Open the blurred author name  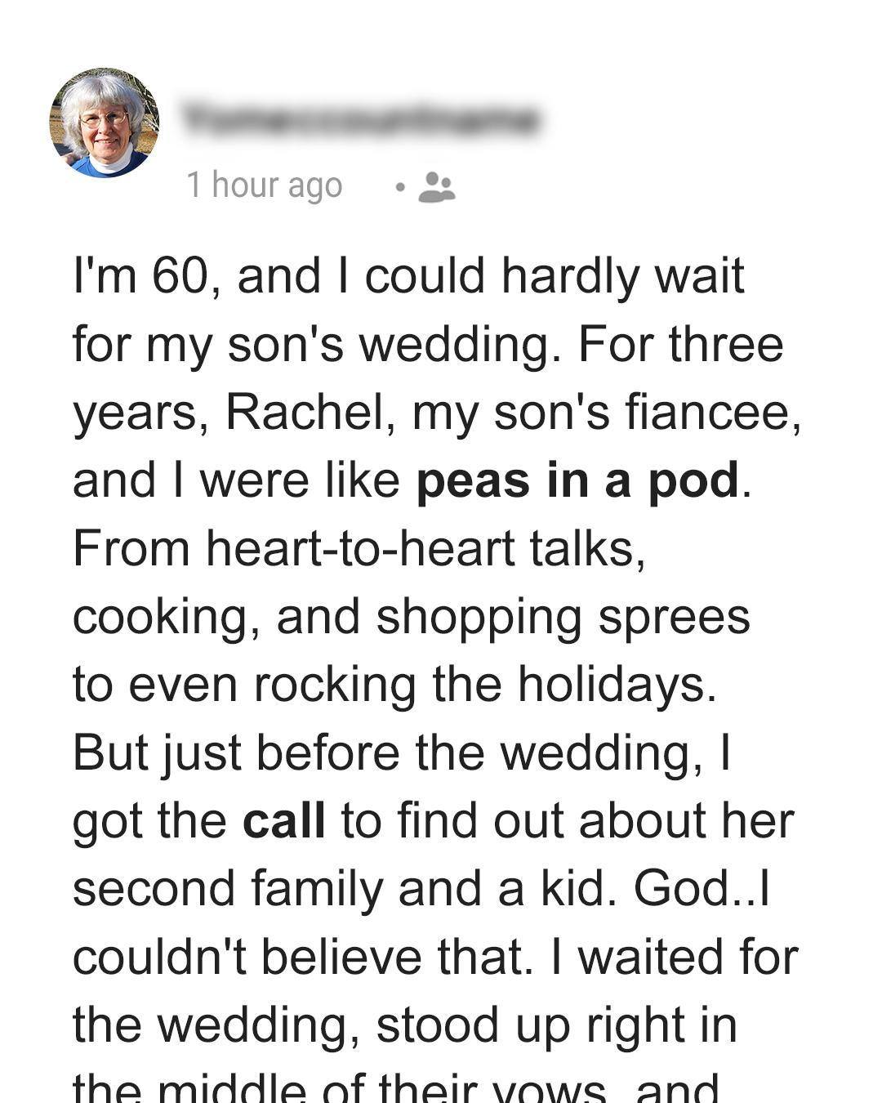pos(361,121)
